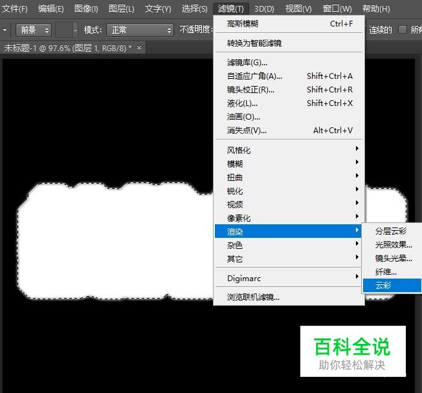Open 光照效果... render filter
Viewport: 422px width, 393px height.
tap(392, 244)
